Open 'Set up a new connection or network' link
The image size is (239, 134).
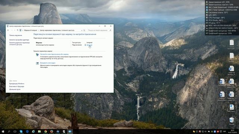point(55,54)
